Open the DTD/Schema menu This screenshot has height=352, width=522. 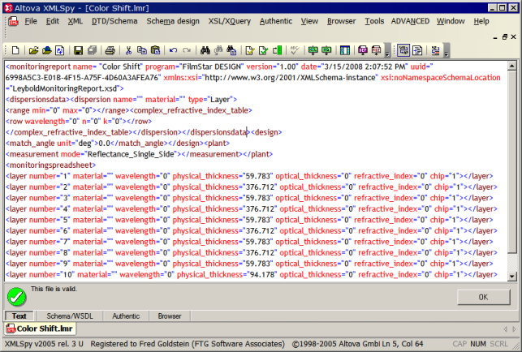pyautogui.click(x=114, y=21)
